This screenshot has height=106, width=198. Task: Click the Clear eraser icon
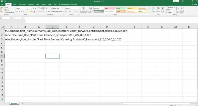(167, 12)
